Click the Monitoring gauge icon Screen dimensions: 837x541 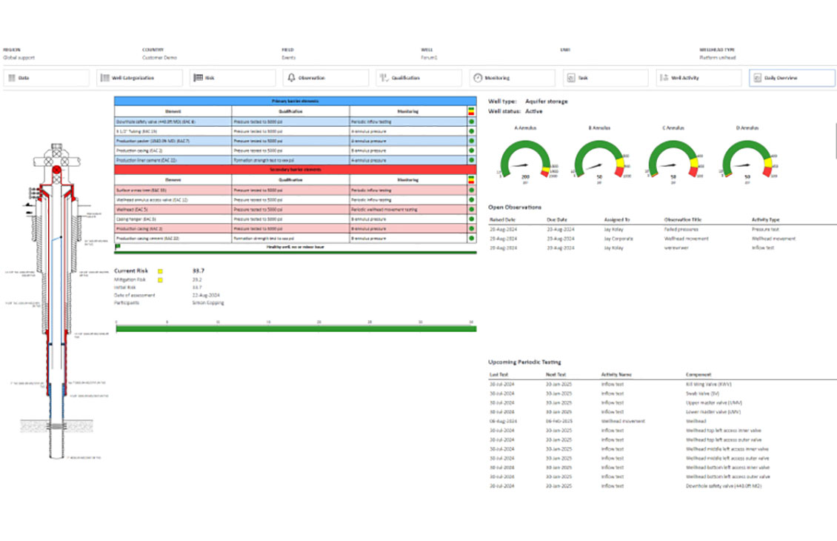(478, 78)
